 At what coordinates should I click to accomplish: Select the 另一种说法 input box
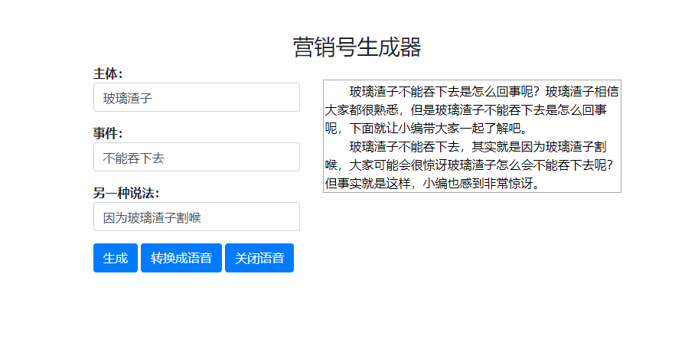(196, 217)
